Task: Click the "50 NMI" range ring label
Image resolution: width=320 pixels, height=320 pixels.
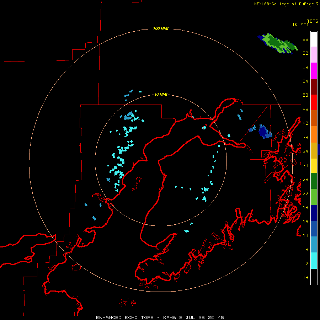Action: point(161,94)
